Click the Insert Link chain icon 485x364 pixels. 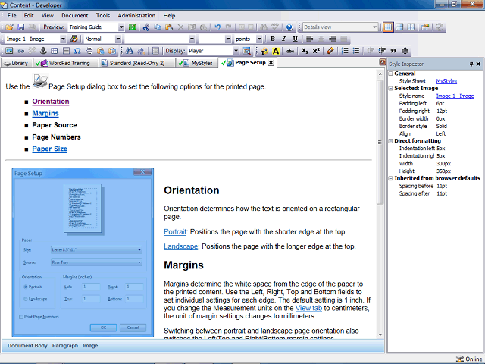tap(20, 51)
